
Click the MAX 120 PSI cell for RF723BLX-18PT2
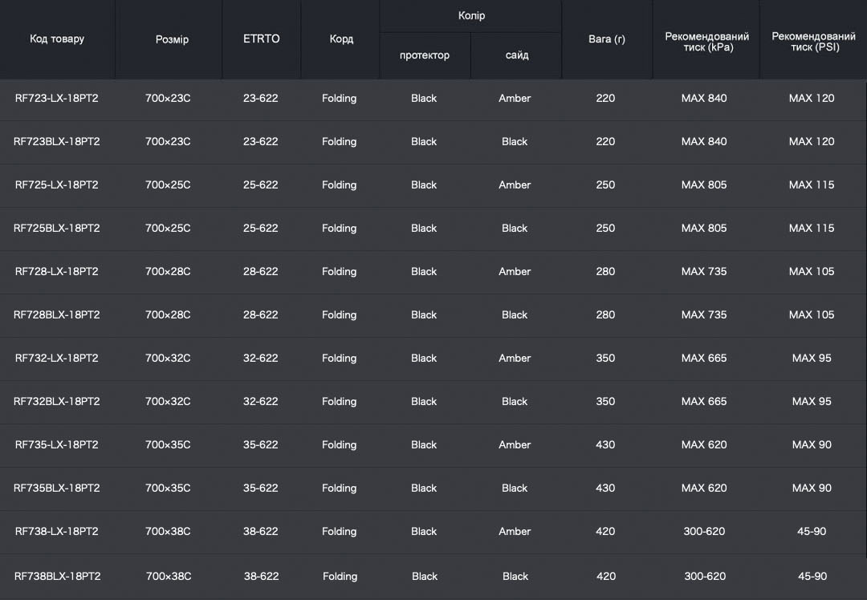coord(812,142)
